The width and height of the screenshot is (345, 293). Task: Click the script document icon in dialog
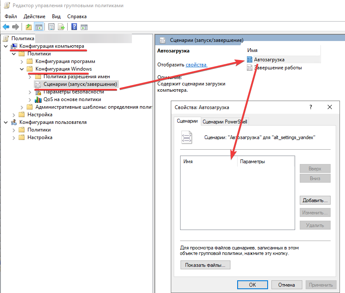tap(186, 137)
